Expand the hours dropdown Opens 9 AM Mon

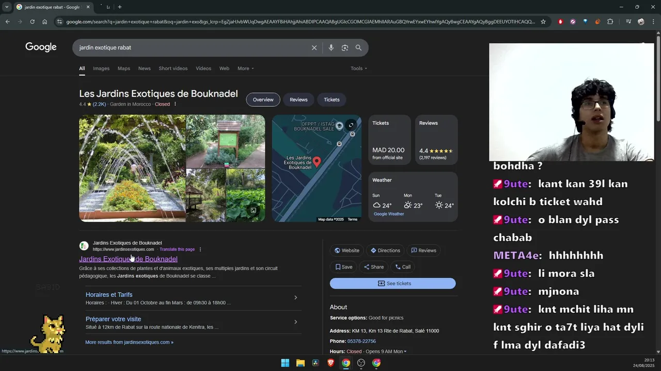[386, 351]
